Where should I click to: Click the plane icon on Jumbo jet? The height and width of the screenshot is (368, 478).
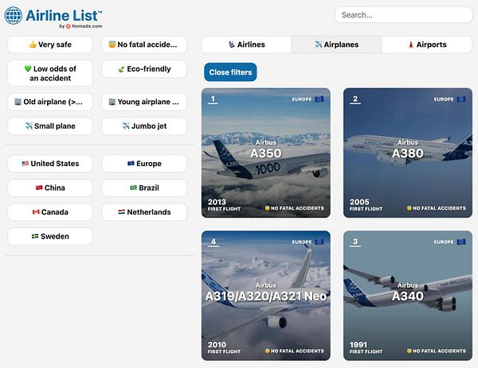point(126,126)
